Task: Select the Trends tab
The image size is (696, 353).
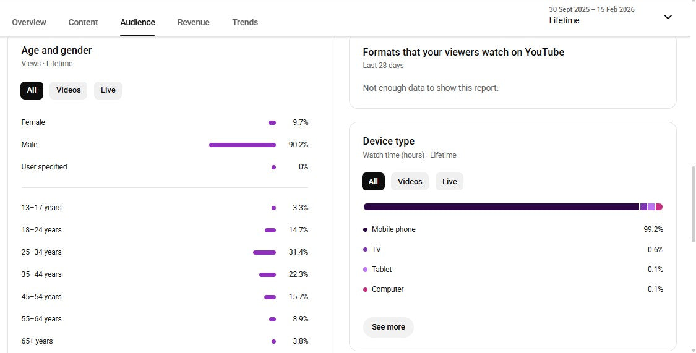Action: (245, 22)
